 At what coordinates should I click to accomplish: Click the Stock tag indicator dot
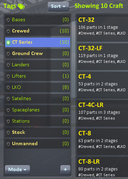tap(8, 133)
